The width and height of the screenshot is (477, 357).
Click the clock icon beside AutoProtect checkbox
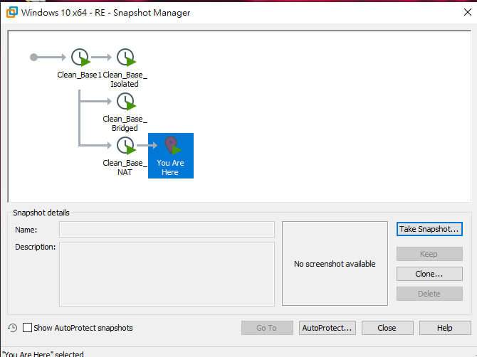pos(12,328)
